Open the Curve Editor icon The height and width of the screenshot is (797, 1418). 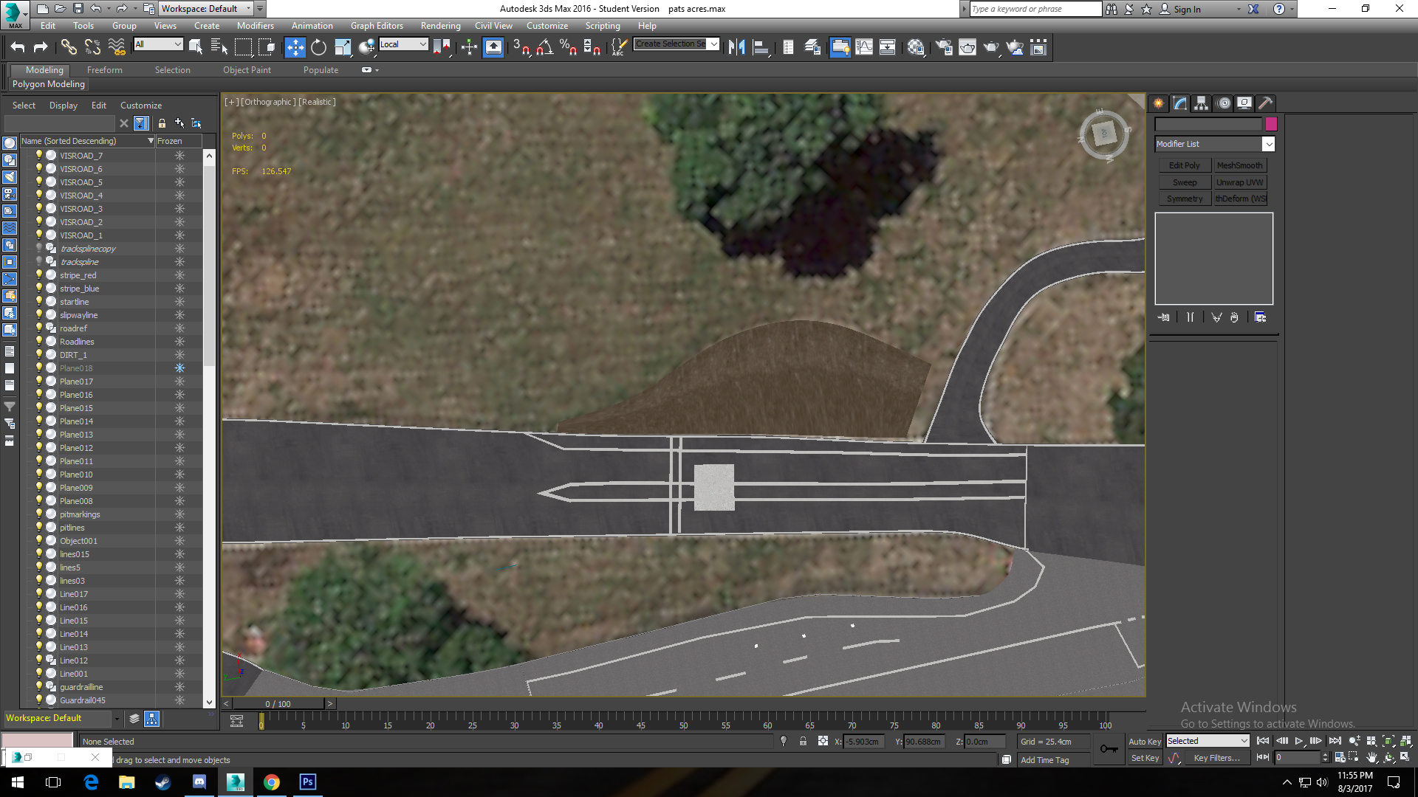[x=863, y=47]
